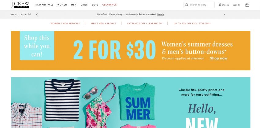Show previous offer with left arrow
Viewport: 260px width, 128px height.
pos(37,14)
